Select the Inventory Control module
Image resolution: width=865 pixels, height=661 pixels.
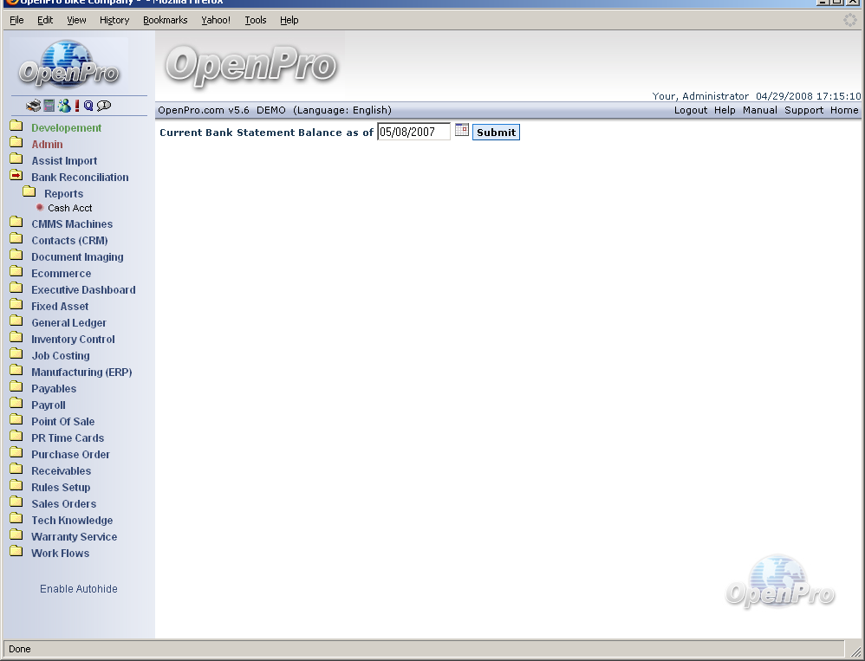73,340
